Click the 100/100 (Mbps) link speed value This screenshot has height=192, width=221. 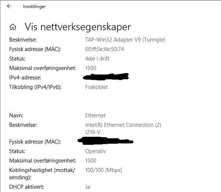click(x=104, y=170)
